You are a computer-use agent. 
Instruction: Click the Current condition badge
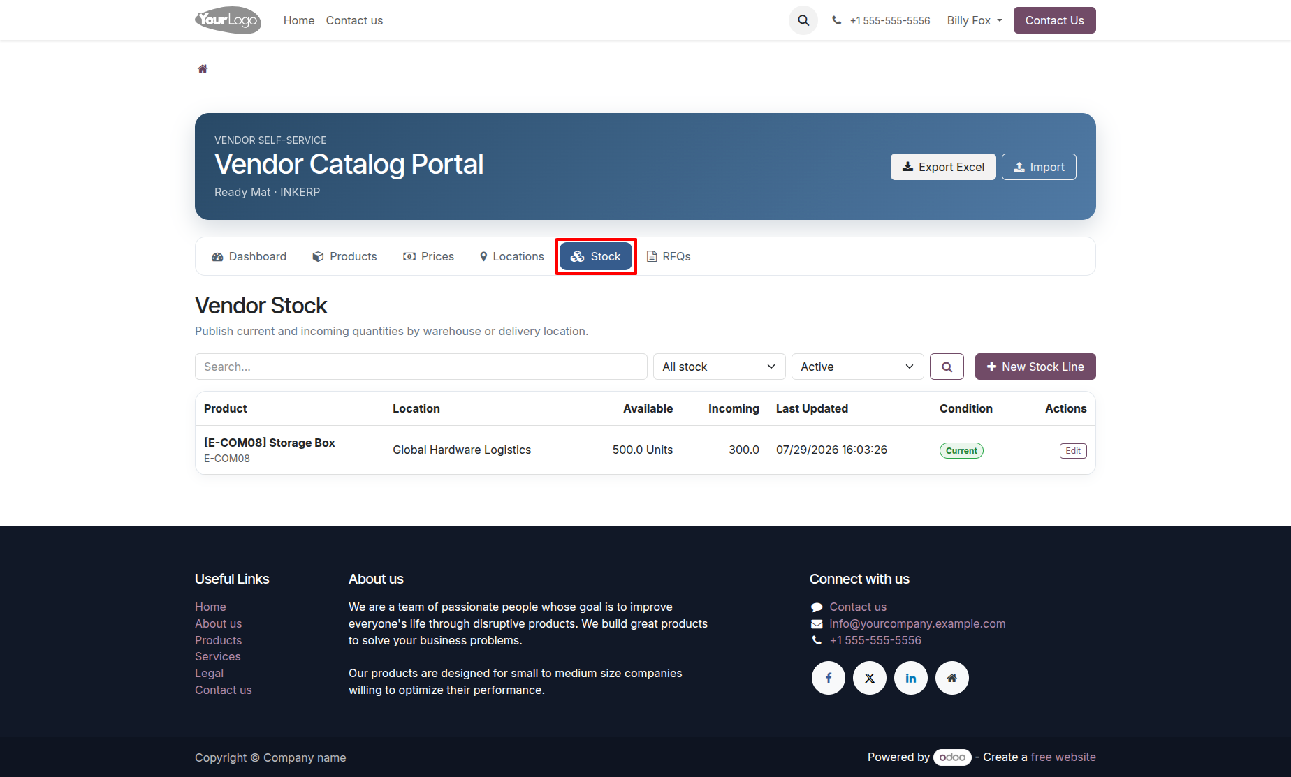[961, 450]
